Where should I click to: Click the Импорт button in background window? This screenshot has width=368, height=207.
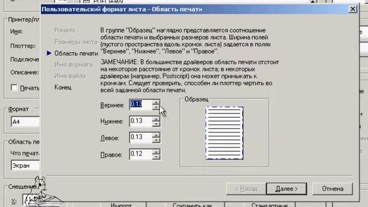pyautogui.click(x=121, y=205)
